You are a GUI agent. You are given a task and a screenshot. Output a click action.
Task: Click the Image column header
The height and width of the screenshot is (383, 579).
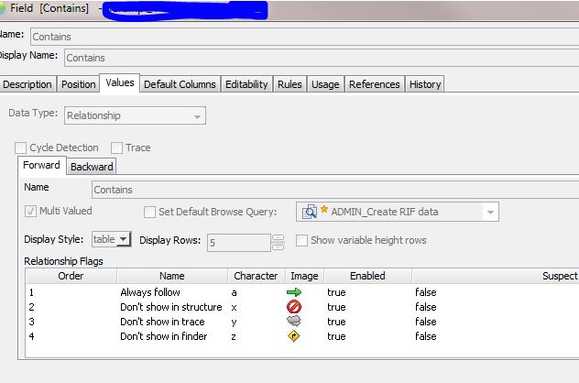point(304,276)
